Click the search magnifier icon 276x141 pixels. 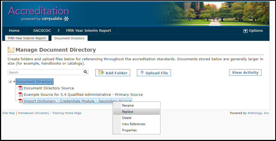click(x=86, y=72)
